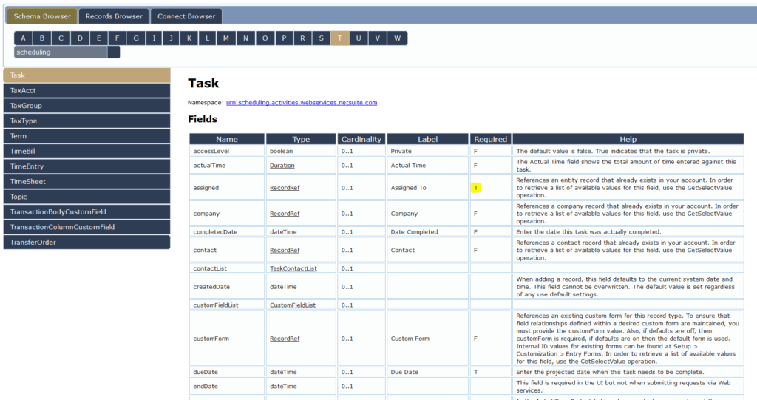
Task: Open the W letter listing
Action: pos(397,38)
